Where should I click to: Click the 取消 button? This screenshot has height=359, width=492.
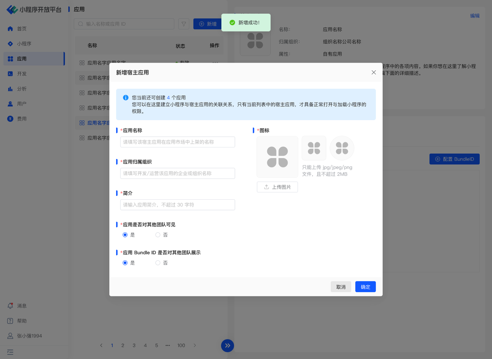(x=341, y=287)
